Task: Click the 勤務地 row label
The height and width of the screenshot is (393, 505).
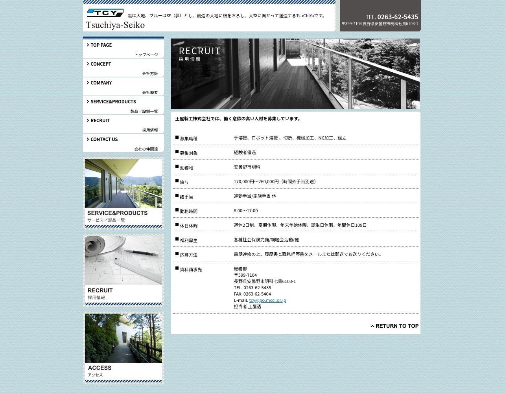Action: 186,167
